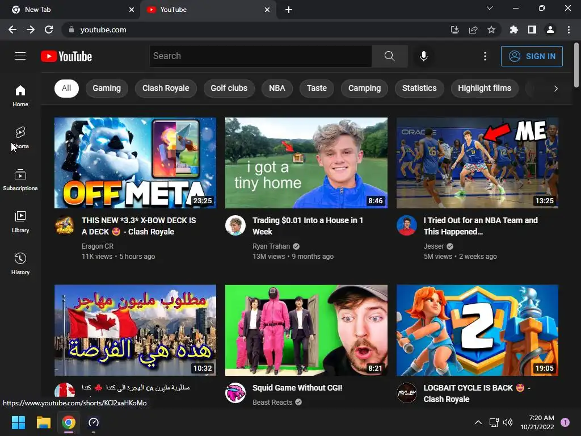Select the Golf clubs filter chip
Image resolution: width=581 pixels, height=436 pixels.
[x=229, y=88]
